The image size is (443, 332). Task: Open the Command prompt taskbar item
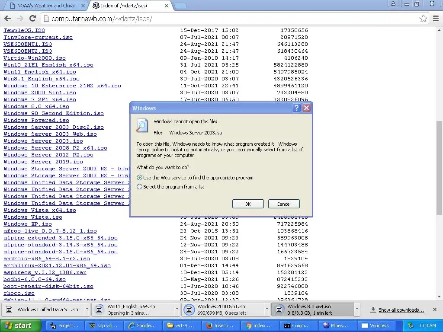[x=299, y=326]
